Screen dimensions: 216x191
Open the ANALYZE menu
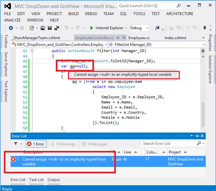coord(12,20)
